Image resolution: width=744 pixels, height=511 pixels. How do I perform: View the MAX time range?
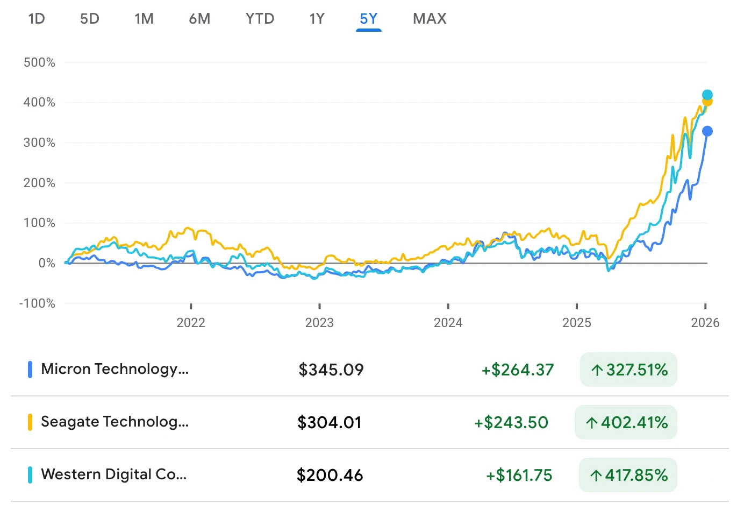point(430,19)
